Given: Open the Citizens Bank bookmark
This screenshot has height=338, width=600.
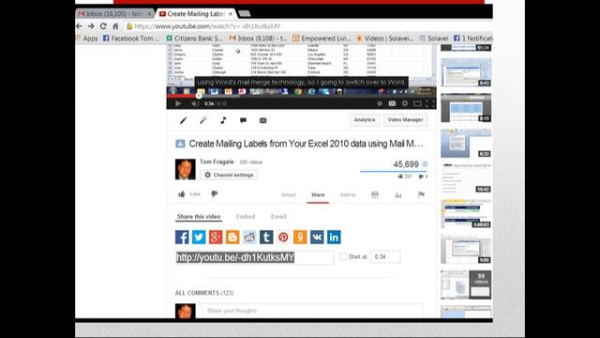Looking at the screenshot, I should pyautogui.click(x=194, y=38).
